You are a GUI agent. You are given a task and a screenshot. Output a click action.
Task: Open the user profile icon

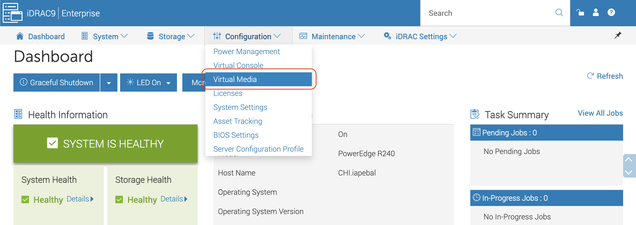(596, 13)
